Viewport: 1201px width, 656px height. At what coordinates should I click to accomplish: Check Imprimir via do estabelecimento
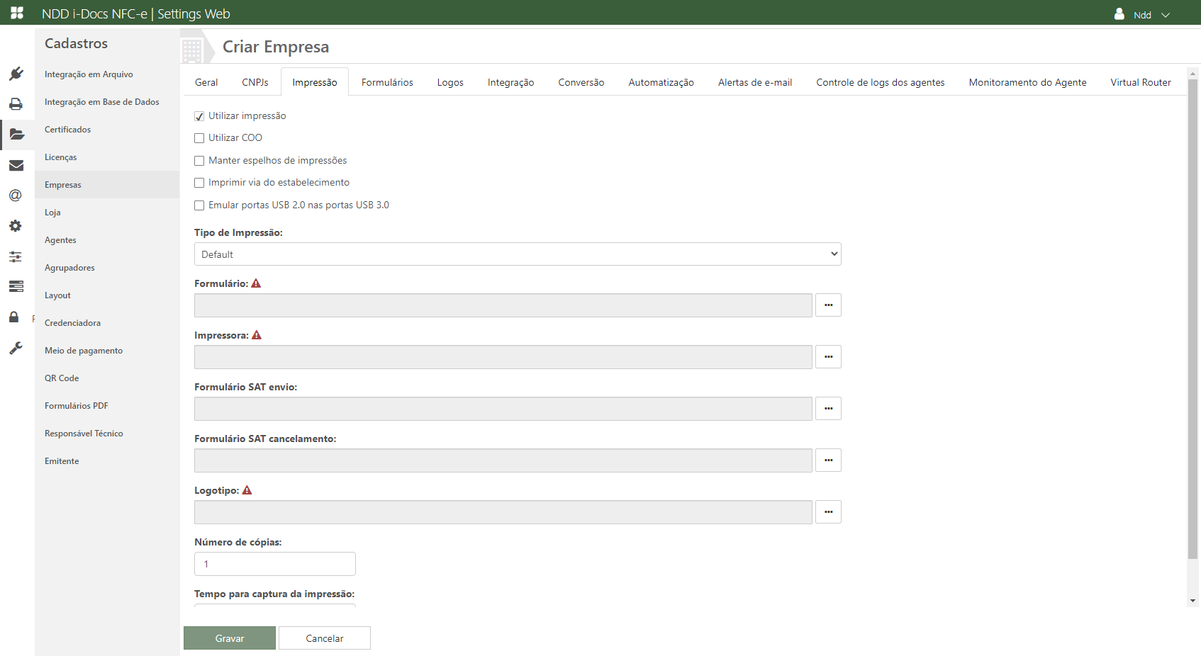199,183
